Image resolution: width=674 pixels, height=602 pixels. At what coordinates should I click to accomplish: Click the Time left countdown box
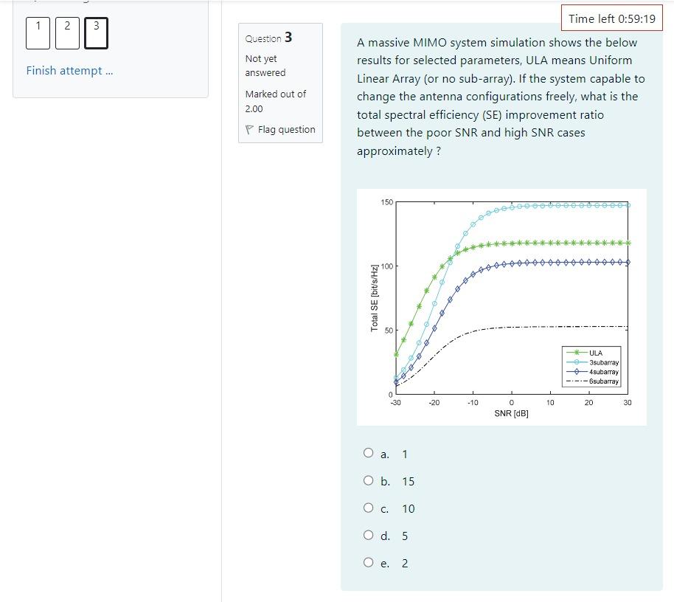[x=612, y=18]
